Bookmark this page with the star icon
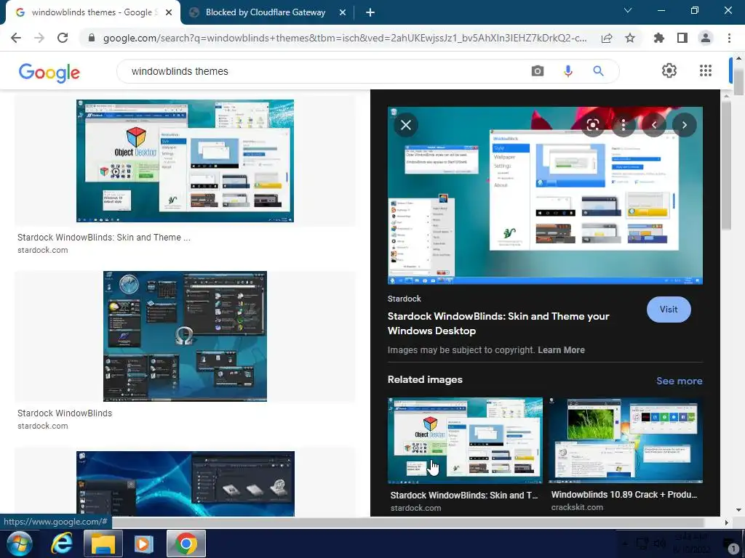 pos(630,38)
